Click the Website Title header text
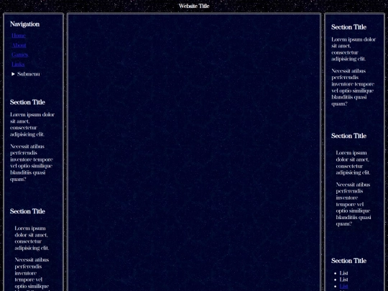Image resolution: width=388 pixels, height=291 pixels. tap(194, 6)
